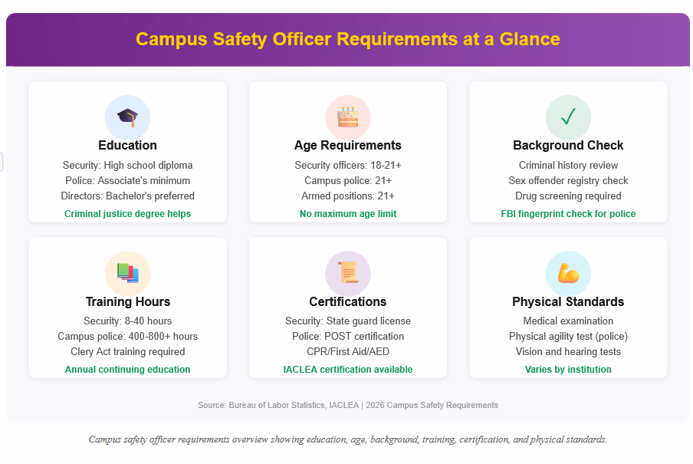Click the scroll Certifications icon

347,273
